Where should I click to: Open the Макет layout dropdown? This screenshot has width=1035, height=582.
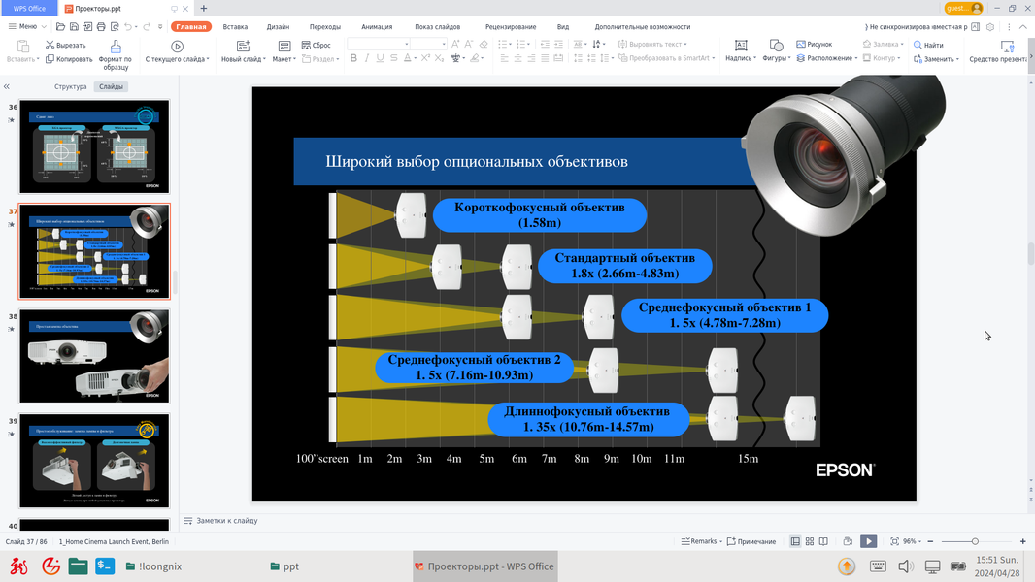pyautogui.click(x=284, y=51)
